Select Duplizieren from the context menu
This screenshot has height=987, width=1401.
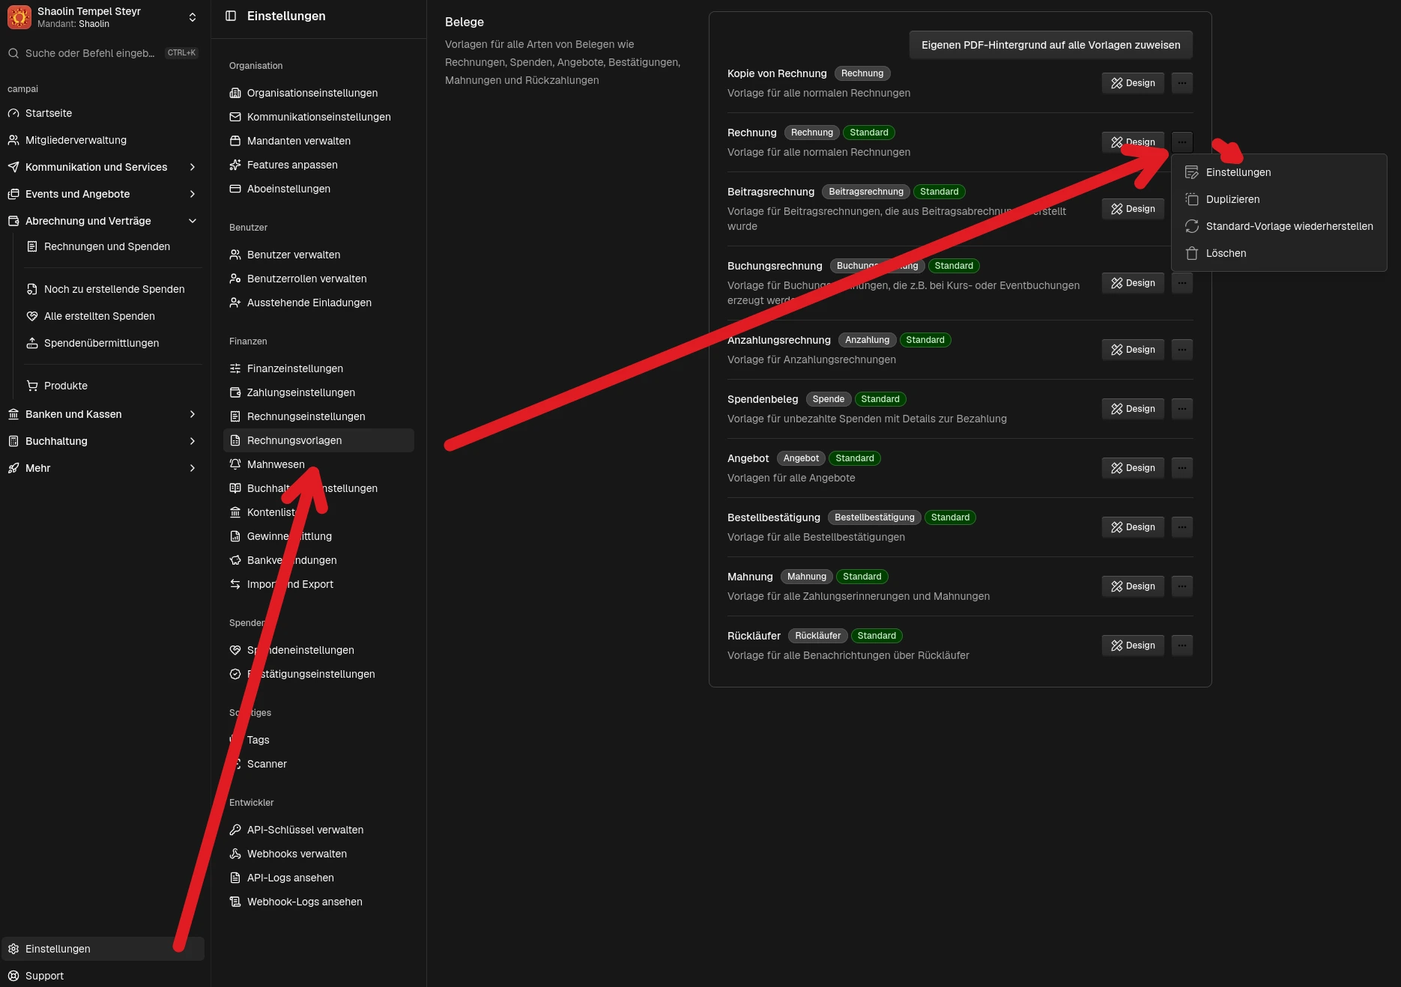(x=1232, y=199)
